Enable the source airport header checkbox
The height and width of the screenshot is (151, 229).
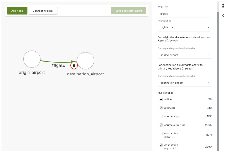(161, 116)
